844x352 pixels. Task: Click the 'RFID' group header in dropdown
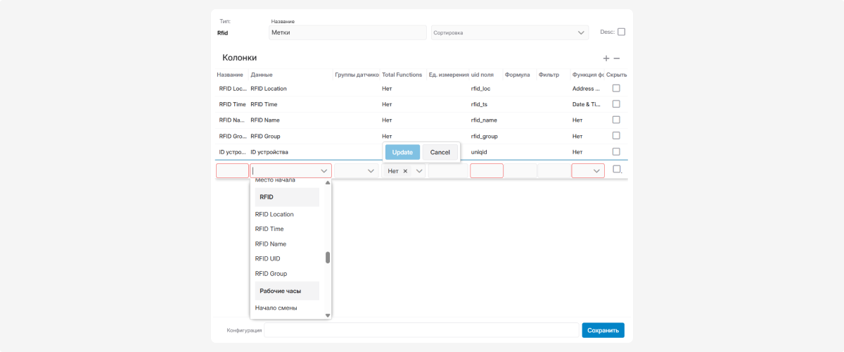click(287, 197)
